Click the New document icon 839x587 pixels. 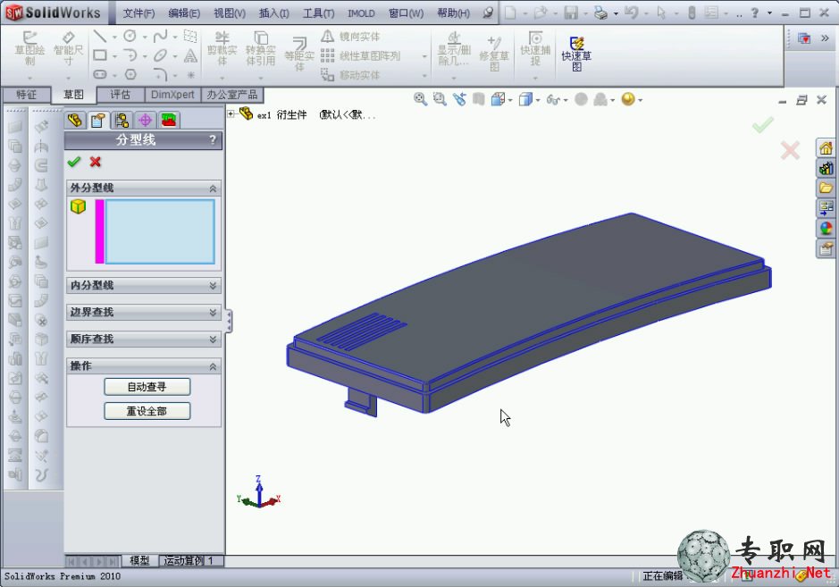click(510, 13)
